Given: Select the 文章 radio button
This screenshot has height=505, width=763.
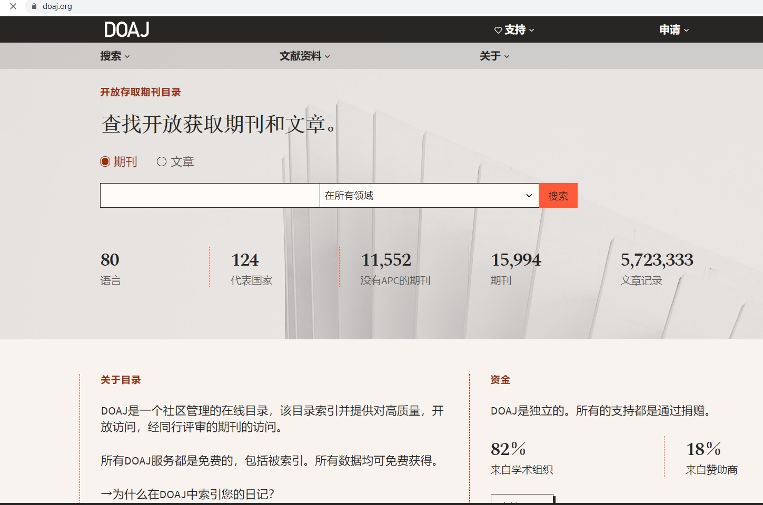Looking at the screenshot, I should (x=162, y=161).
